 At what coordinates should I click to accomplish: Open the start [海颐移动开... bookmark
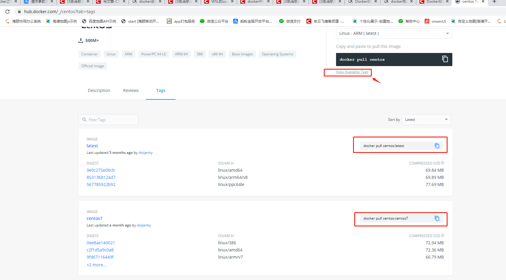(x=140, y=21)
